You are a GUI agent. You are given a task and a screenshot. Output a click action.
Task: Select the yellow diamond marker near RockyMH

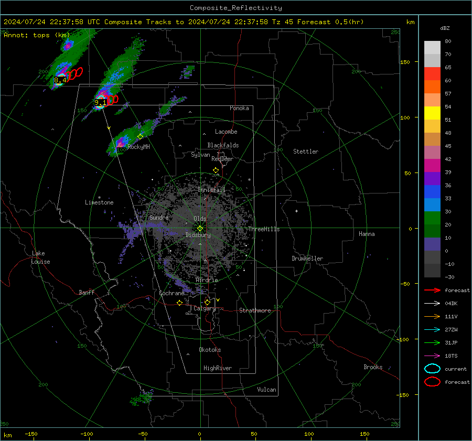click(140, 137)
